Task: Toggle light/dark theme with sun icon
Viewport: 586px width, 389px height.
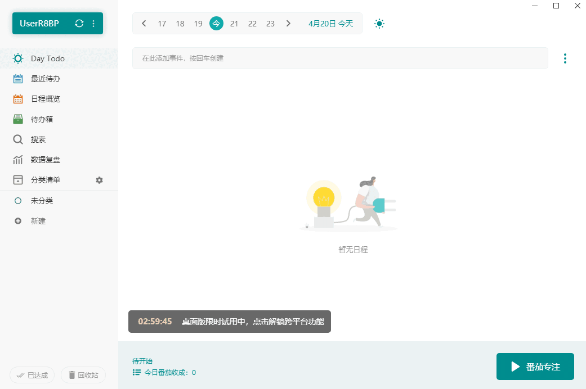Action: (x=379, y=24)
